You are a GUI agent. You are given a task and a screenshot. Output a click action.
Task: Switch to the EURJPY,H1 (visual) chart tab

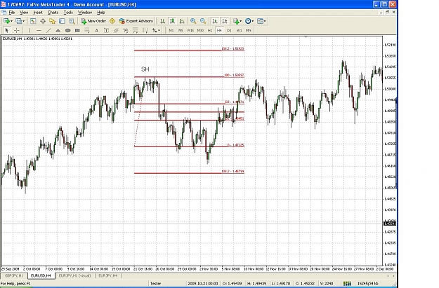74,276
